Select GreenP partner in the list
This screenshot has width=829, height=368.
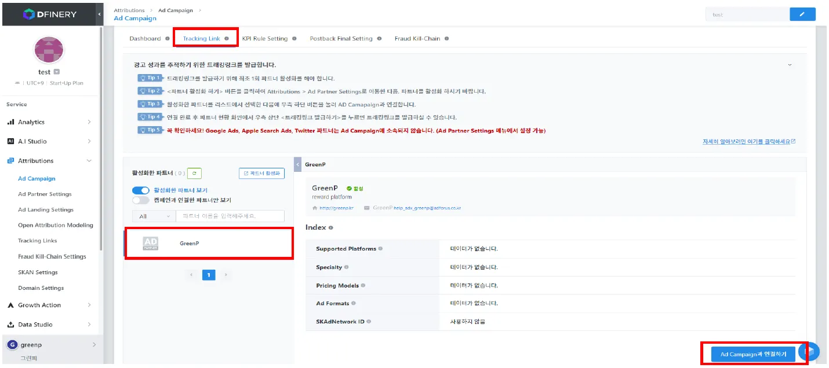point(208,244)
